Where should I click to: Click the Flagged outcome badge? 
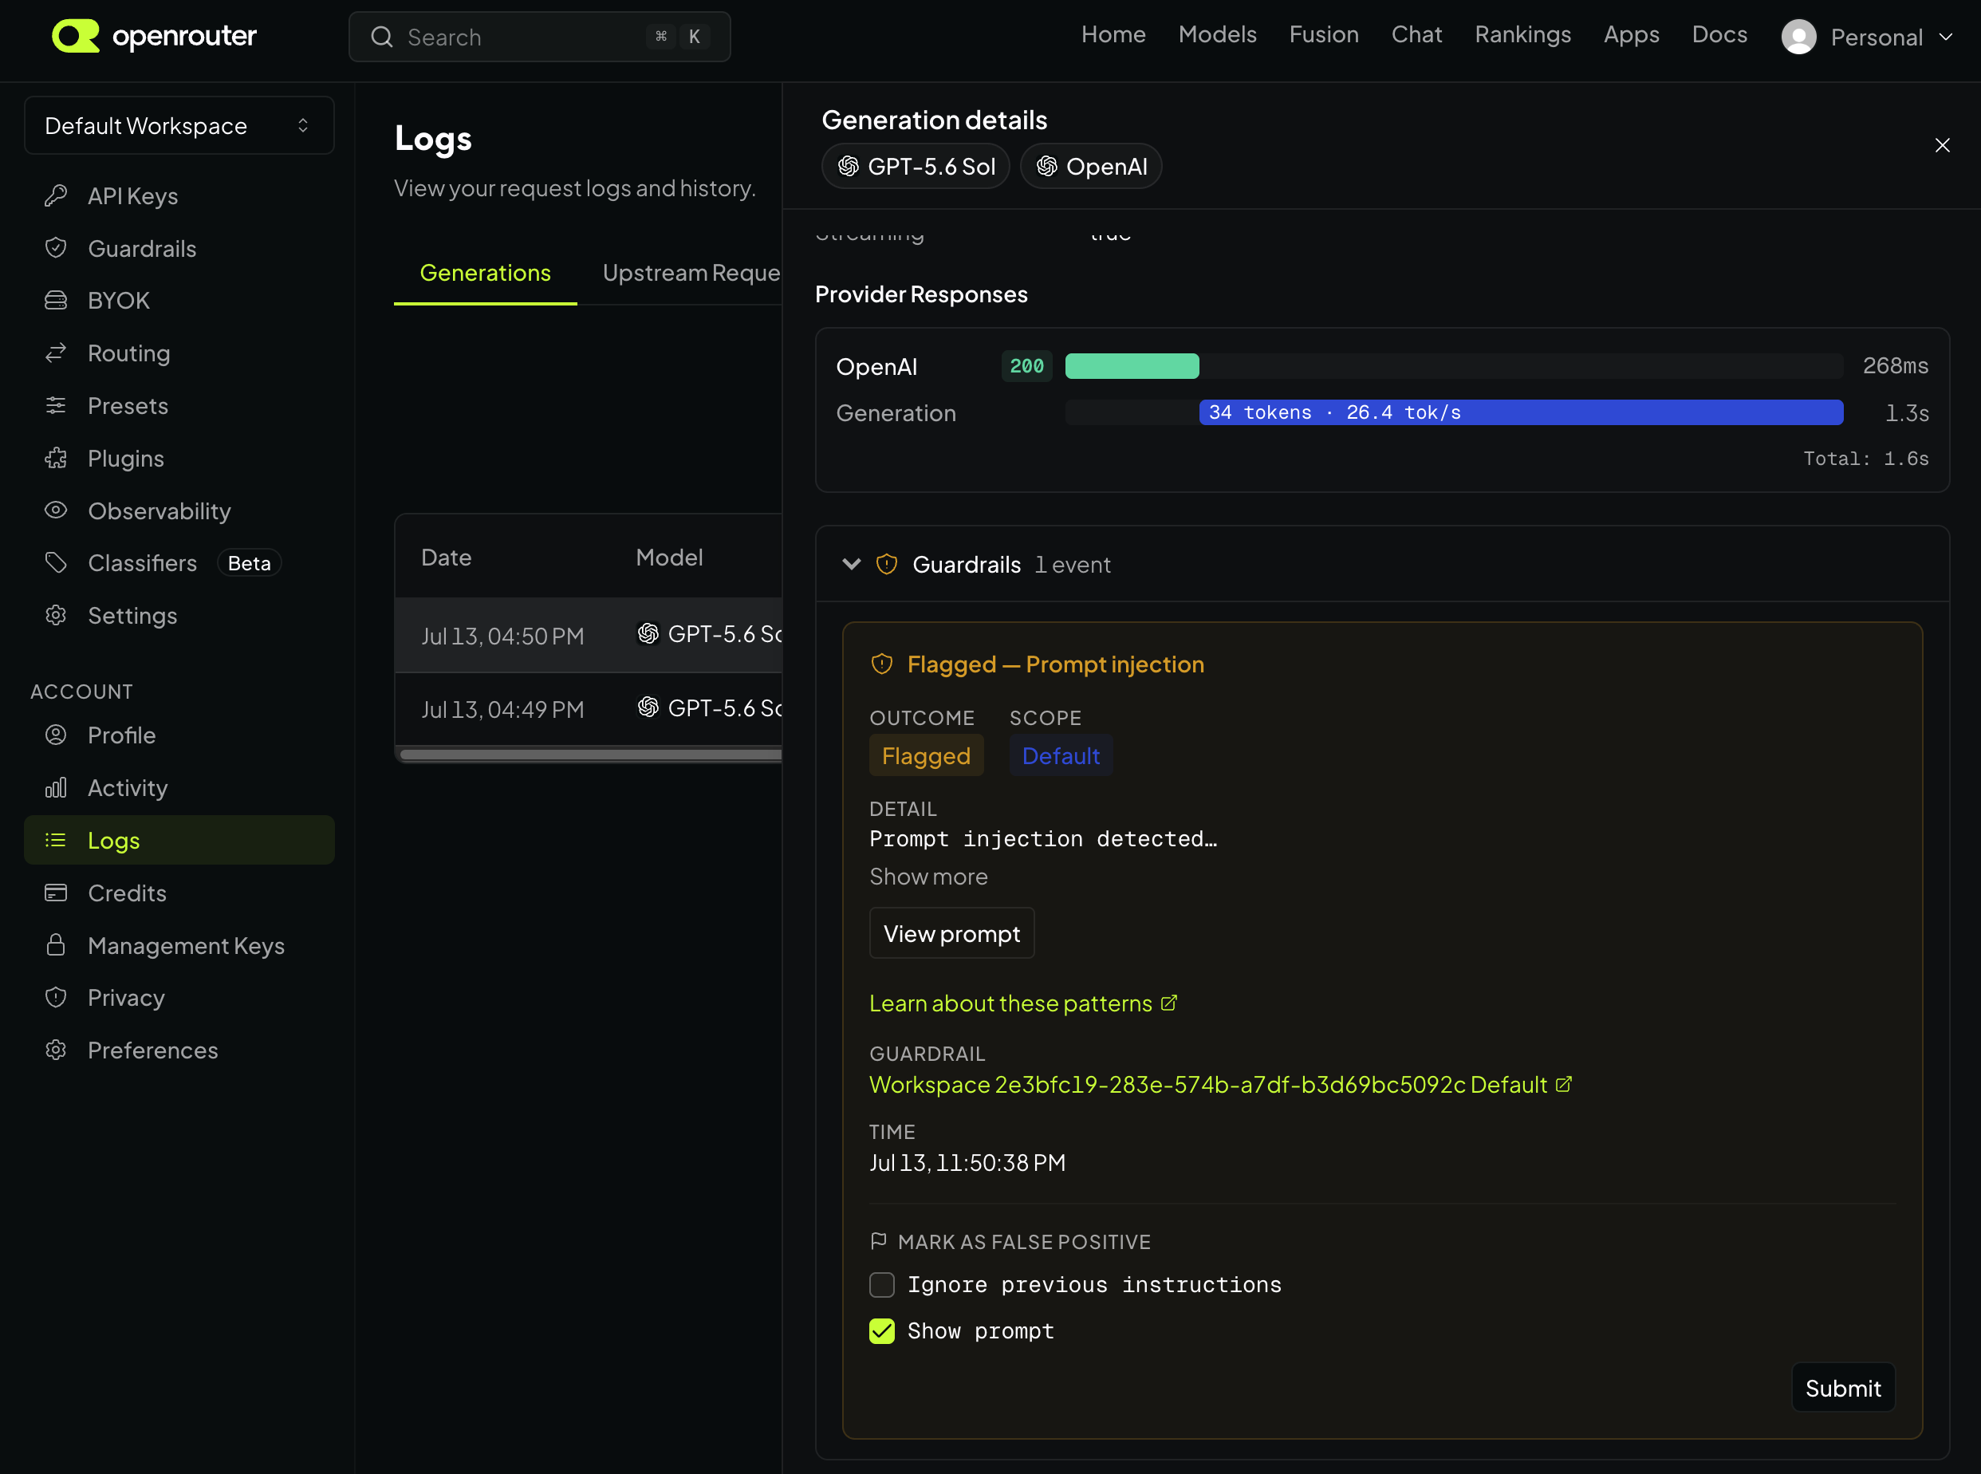926,755
